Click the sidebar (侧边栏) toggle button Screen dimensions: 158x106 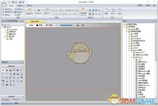[x=18, y=12]
